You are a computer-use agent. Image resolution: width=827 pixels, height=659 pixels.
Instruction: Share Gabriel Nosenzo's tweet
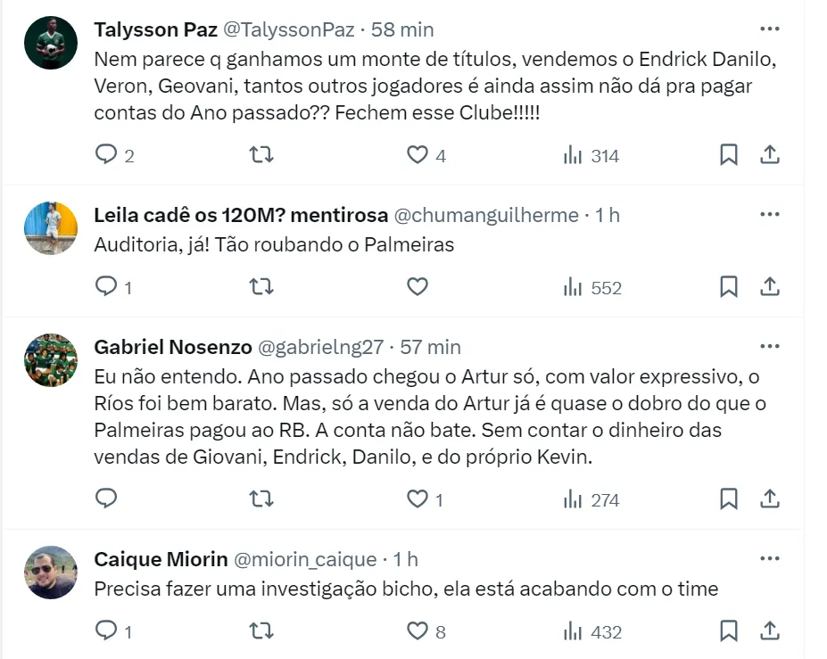click(769, 499)
